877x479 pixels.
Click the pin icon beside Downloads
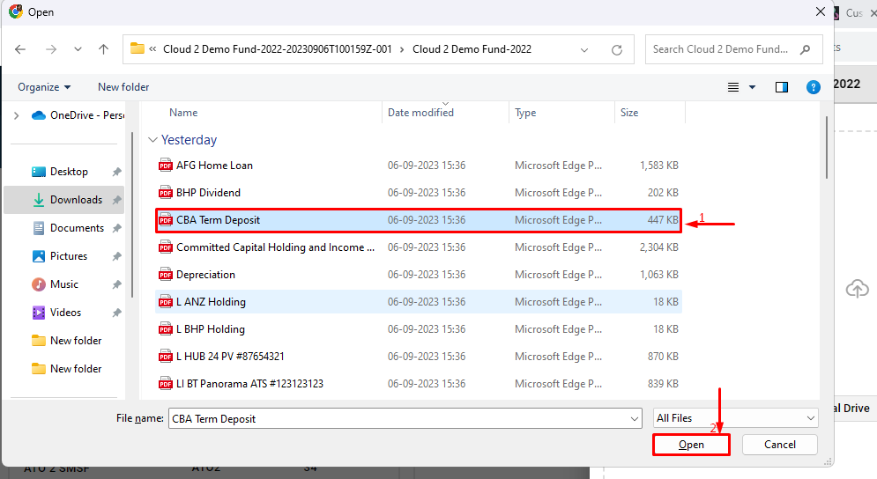(x=116, y=200)
